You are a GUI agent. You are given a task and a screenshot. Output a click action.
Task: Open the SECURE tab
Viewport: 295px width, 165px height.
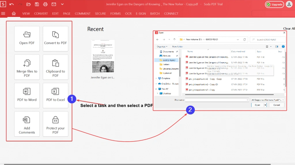pos(100,13)
